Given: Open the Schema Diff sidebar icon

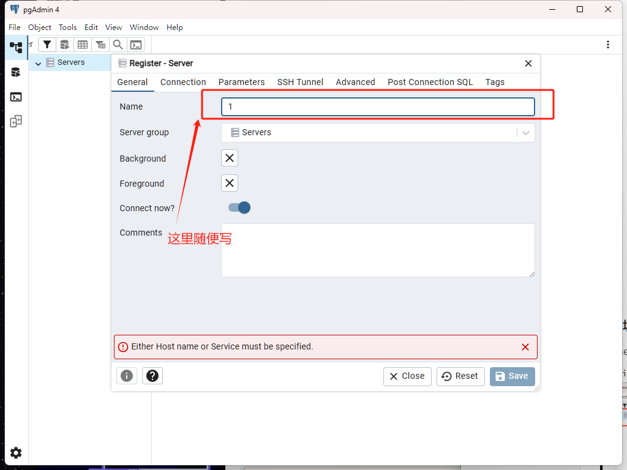Looking at the screenshot, I should [16, 121].
